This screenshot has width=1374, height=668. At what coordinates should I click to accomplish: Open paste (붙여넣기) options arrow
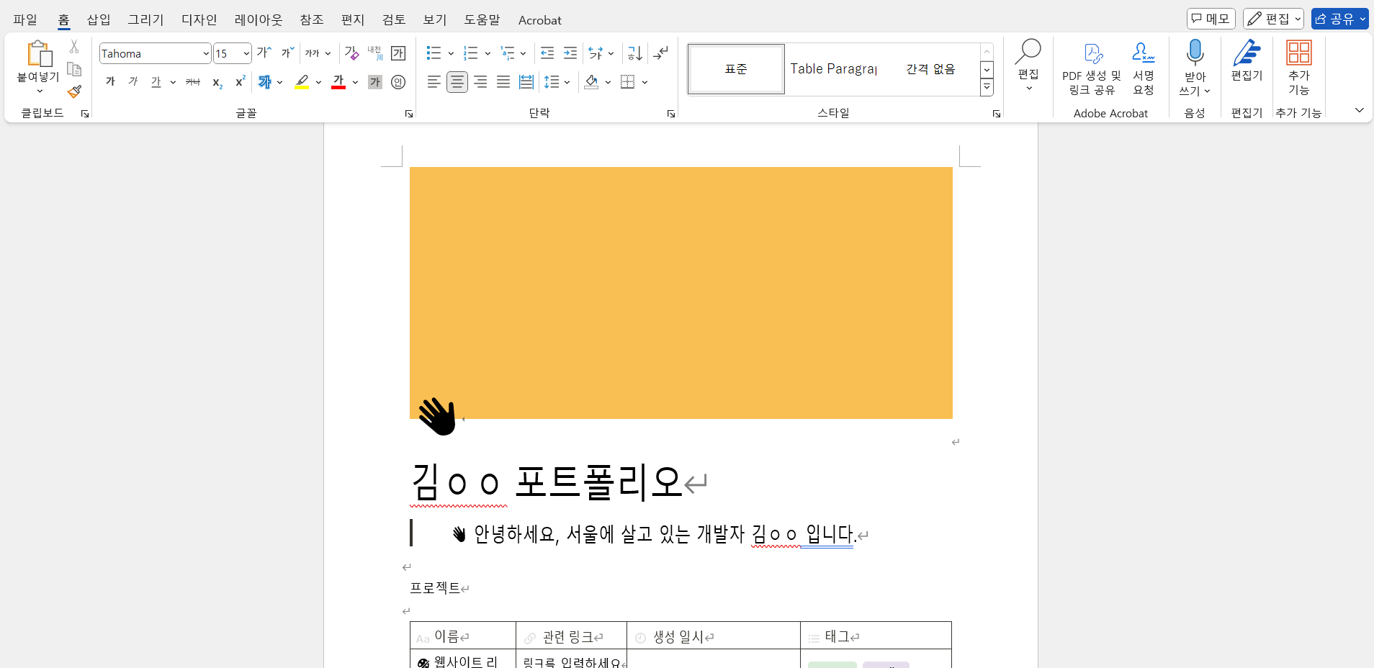click(x=39, y=91)
